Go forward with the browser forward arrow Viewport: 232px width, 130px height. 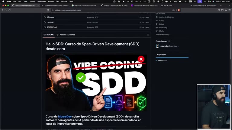pos(6,10)
